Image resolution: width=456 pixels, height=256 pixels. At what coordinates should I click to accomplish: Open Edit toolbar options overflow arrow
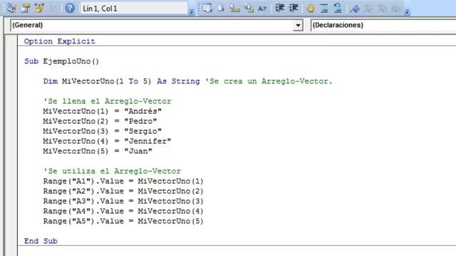(x=408, y=11)
